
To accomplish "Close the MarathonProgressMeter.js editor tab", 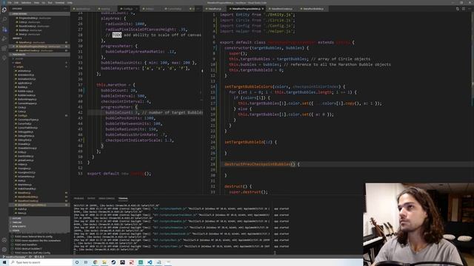I will 263,9.
